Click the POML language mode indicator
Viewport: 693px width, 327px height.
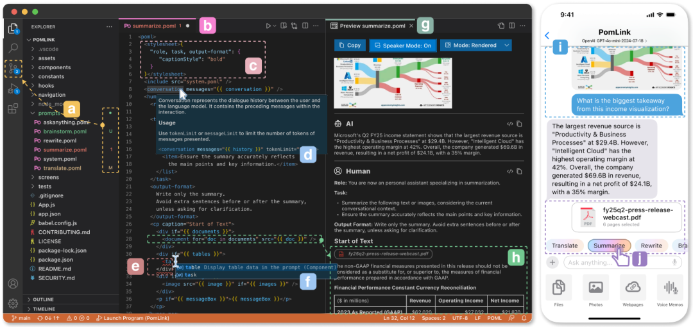click(495, 318)
